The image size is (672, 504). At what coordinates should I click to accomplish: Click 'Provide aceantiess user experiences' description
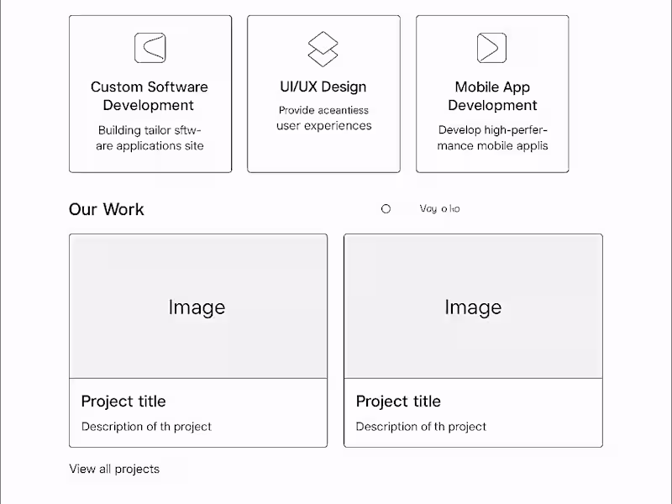point(324,118)
